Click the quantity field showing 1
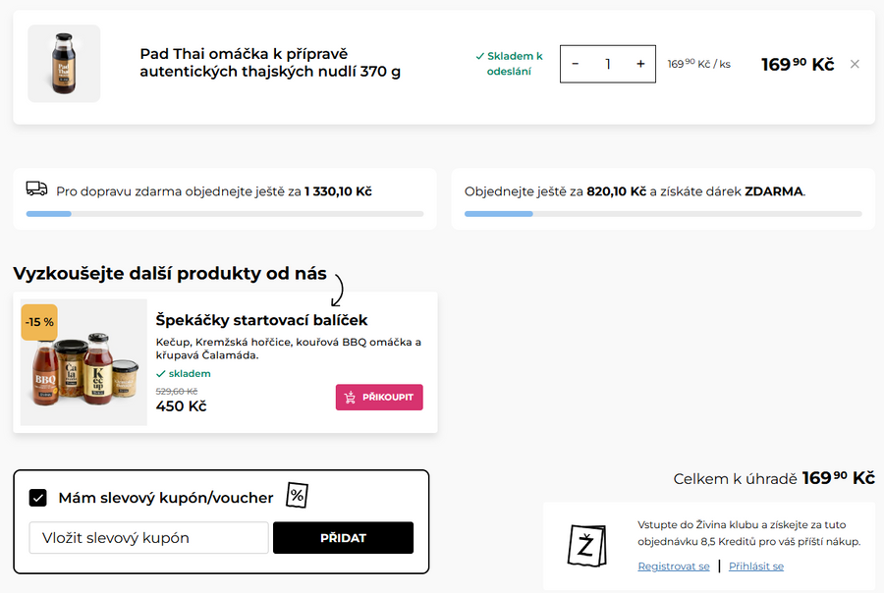Screen dimensions: 884x593 (x=608, y=64)
